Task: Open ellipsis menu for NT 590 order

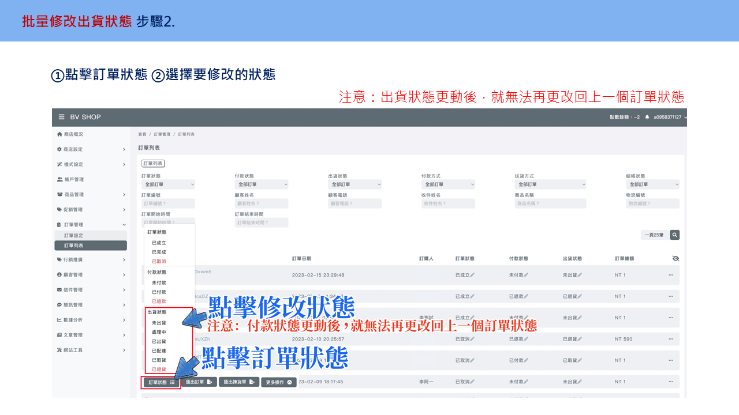Action: pos(671,339)
